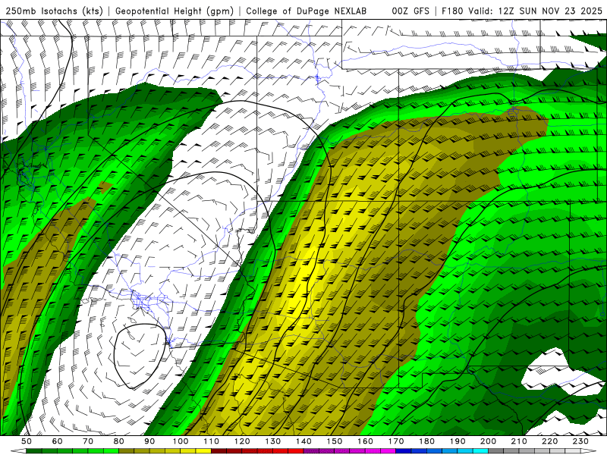
Task: Click the "Valid: 12Z SUN NOV 23 2025" text
Action: pyautogui.click(x=535, y=11)
